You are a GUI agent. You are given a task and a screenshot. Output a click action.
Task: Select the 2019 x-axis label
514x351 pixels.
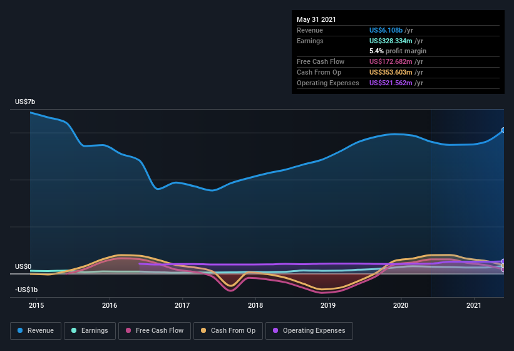[328, 305]
